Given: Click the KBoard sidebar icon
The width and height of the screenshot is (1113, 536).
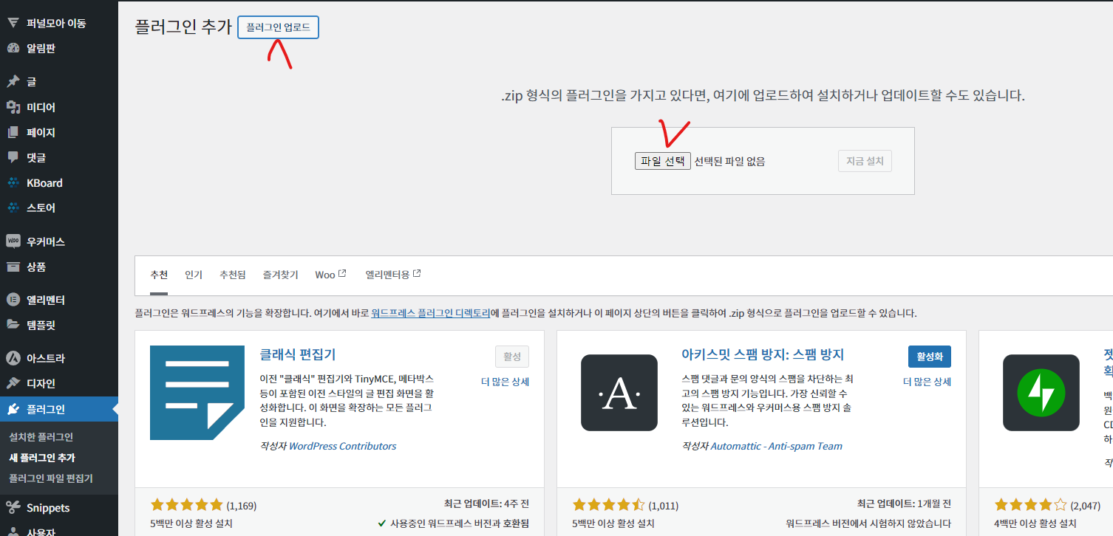Looking at the screenshot, I should pyautogui.click(x=13, y=182).
